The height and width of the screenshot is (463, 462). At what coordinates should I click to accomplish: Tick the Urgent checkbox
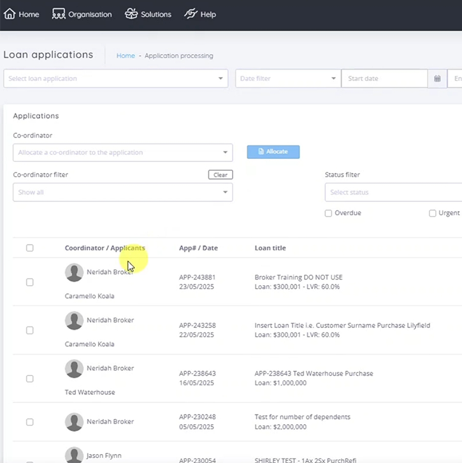pyautogui.click(x=433, y=213)
